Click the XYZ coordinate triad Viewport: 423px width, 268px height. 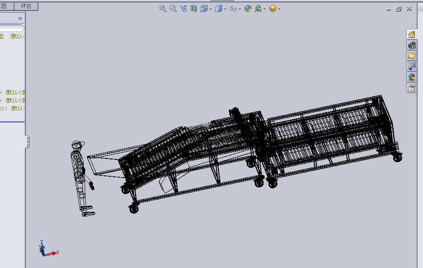pos(49,248)
